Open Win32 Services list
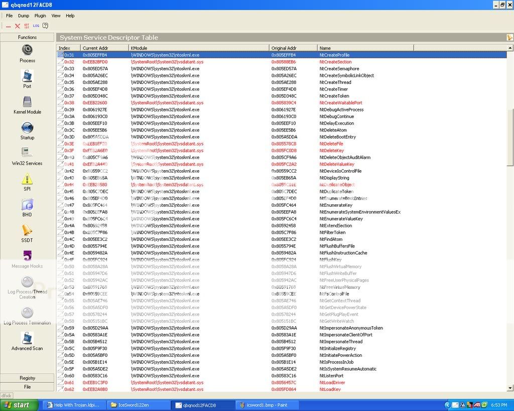 pos(27,153)
